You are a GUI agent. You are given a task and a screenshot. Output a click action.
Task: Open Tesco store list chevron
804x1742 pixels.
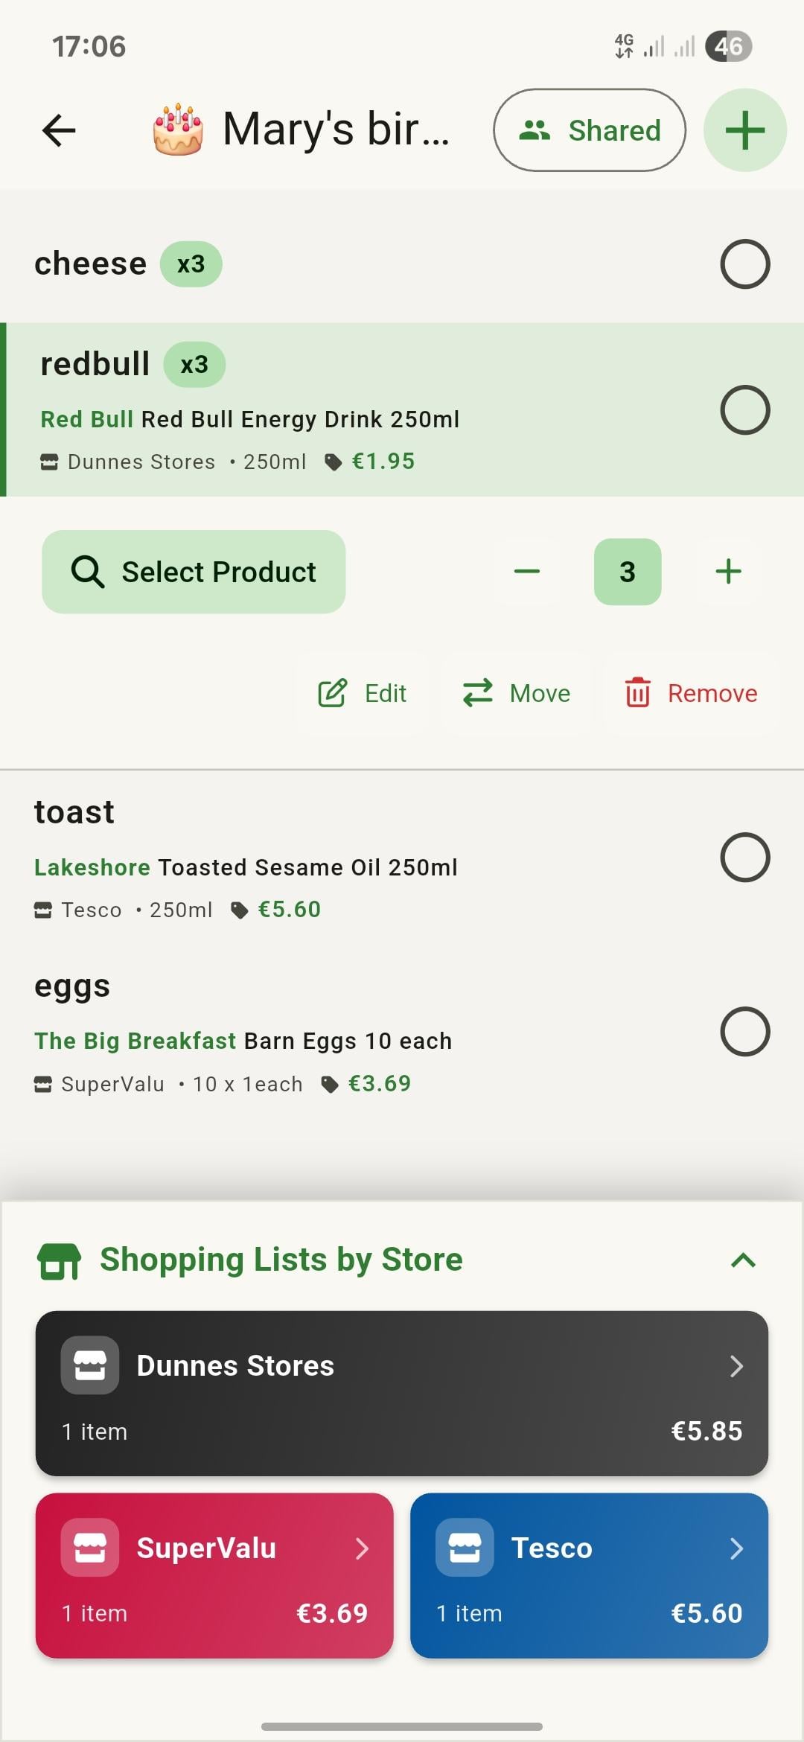736,1548
